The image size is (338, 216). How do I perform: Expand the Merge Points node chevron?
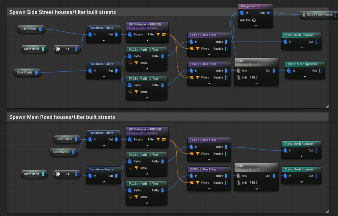[x=255, y=26]
